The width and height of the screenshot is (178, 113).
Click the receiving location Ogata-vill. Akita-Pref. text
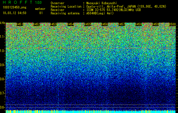point(106,6)
